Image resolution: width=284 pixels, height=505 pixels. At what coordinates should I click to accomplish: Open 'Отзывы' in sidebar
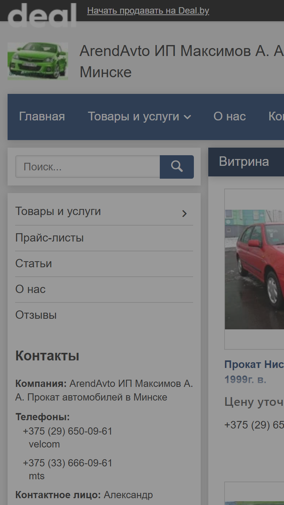click(x=36, y=315)
